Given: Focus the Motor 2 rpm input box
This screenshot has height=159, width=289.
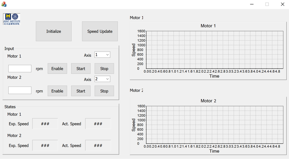Looking at the screenshot, I should 20,90.
